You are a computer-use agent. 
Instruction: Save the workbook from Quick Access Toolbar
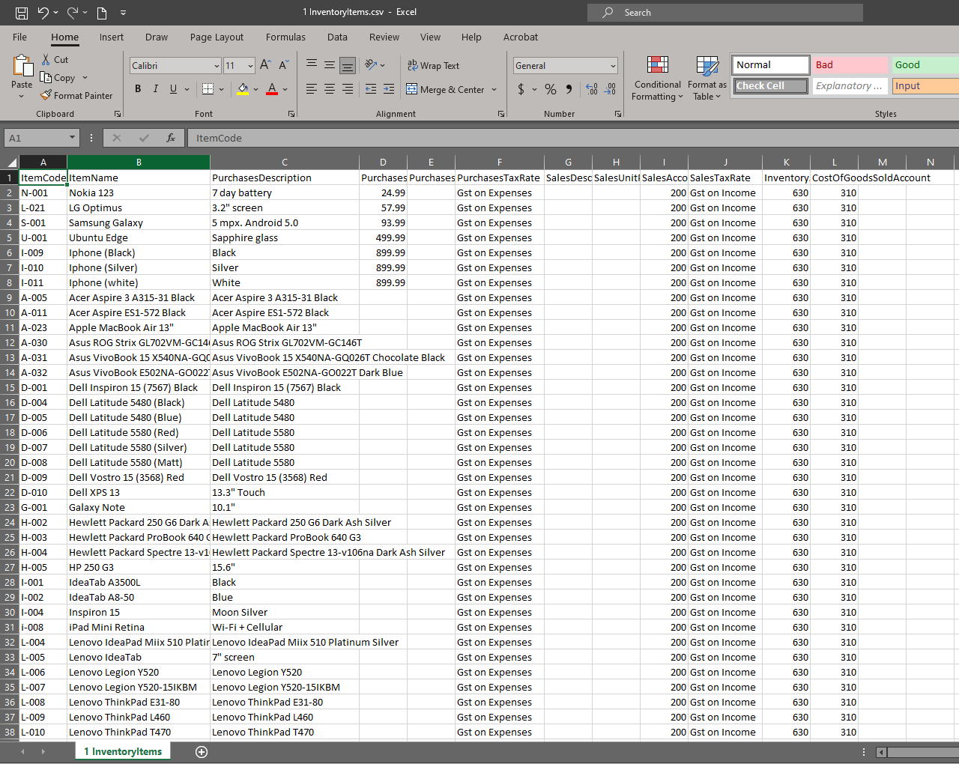tap(21, 13)
